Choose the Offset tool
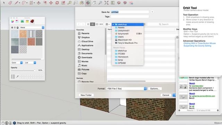This screenshot has height=125, width=222. click(x=45, y=3)
